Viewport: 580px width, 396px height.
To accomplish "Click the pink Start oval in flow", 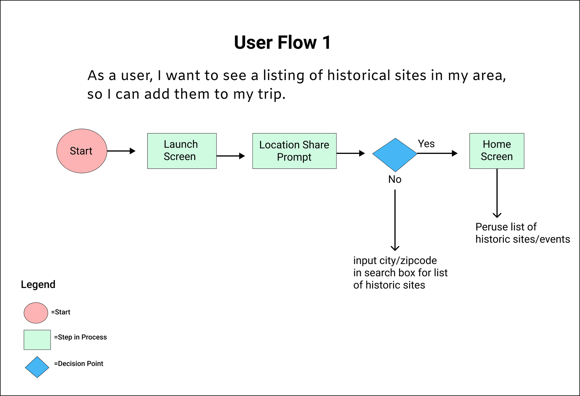I will 82,151.
